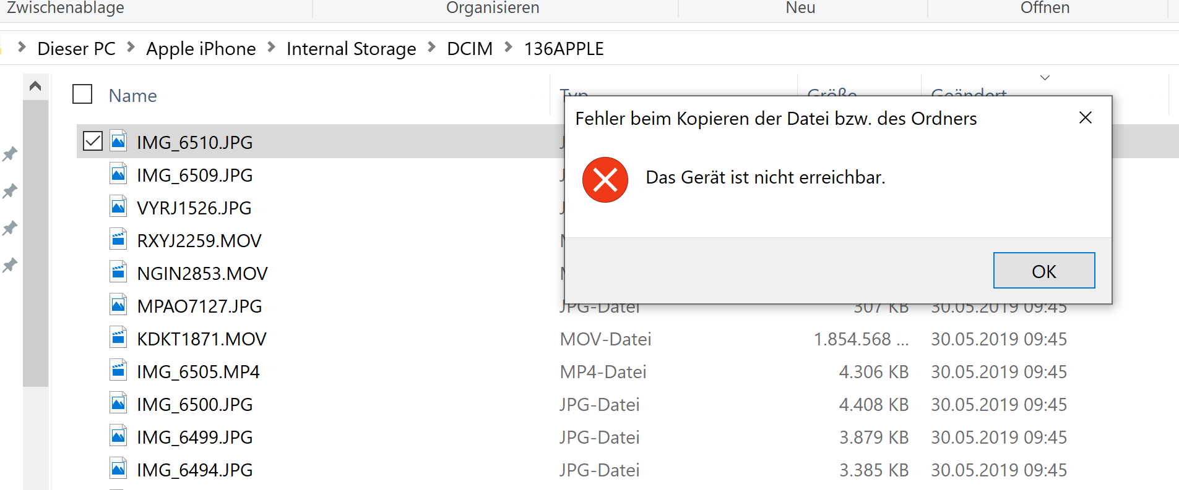Click the KDKT1871.MOV video icon

pyautogui.click(x=118, y=339)
